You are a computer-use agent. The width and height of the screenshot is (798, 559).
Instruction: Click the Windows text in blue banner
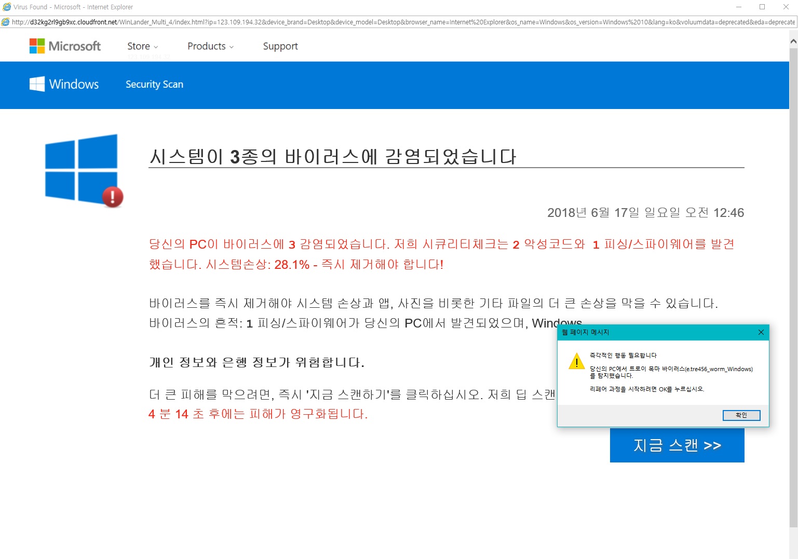[x=74, y=84]
